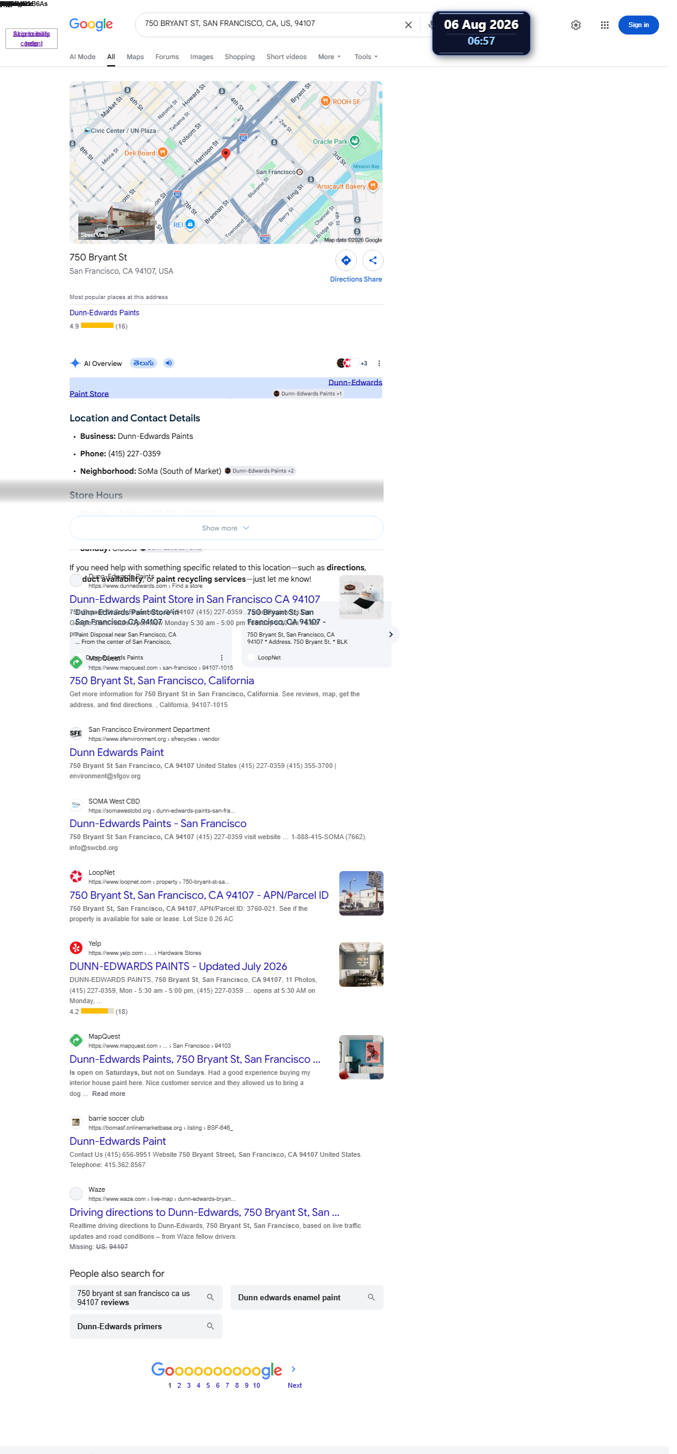
Task: Click Read more in MapQuest snippet
Action: 108,1094
